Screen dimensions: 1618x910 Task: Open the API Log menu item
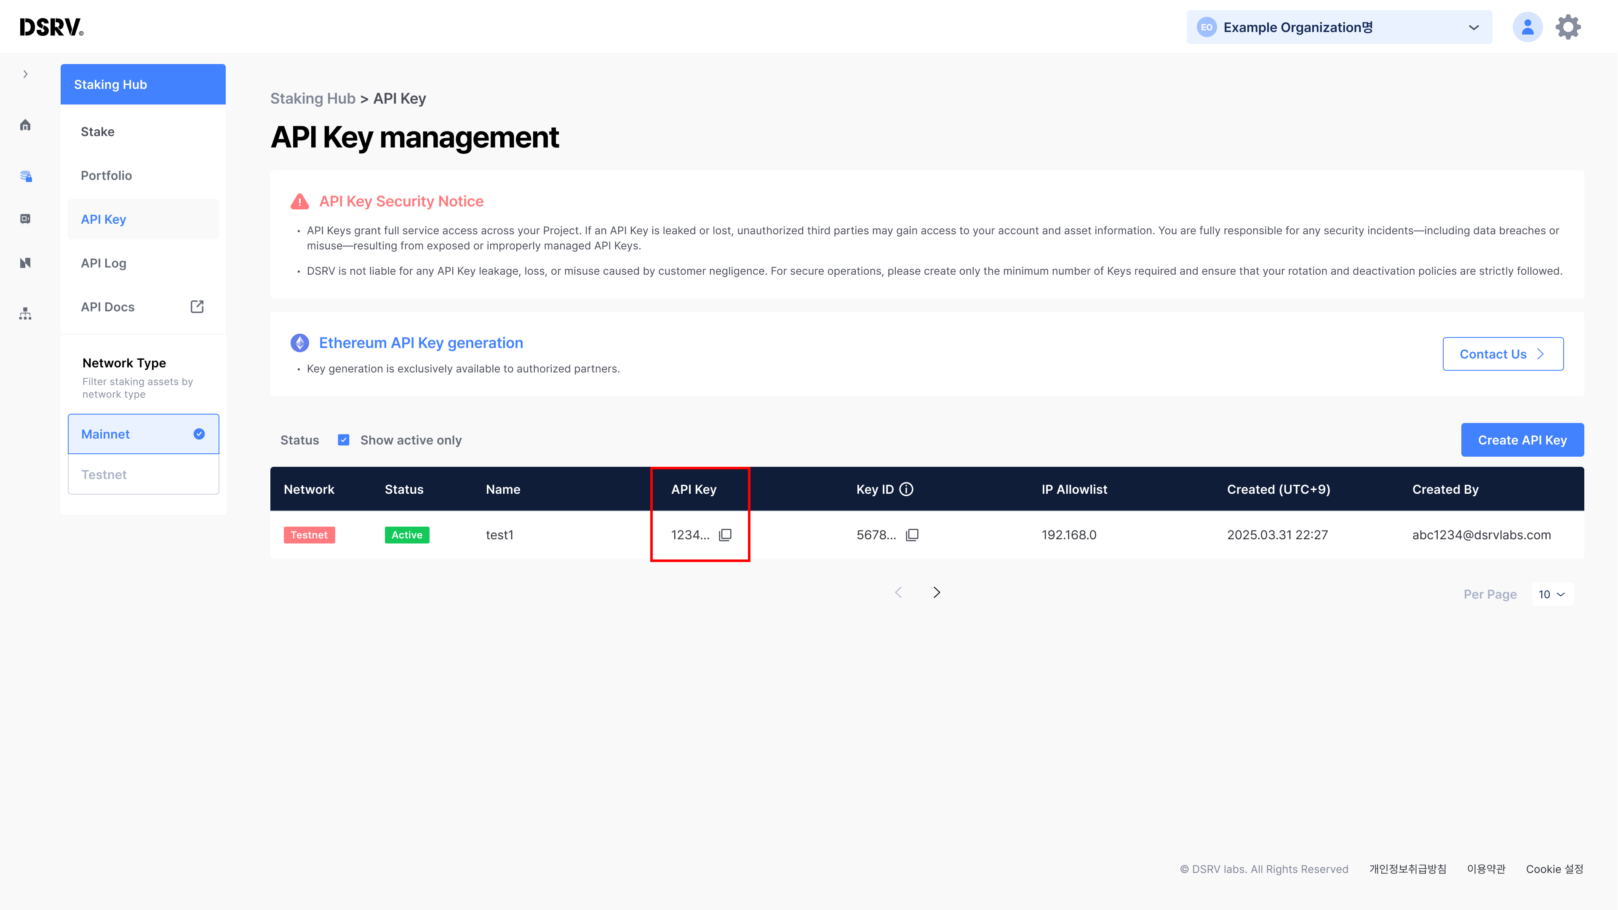tap(104, 263)
